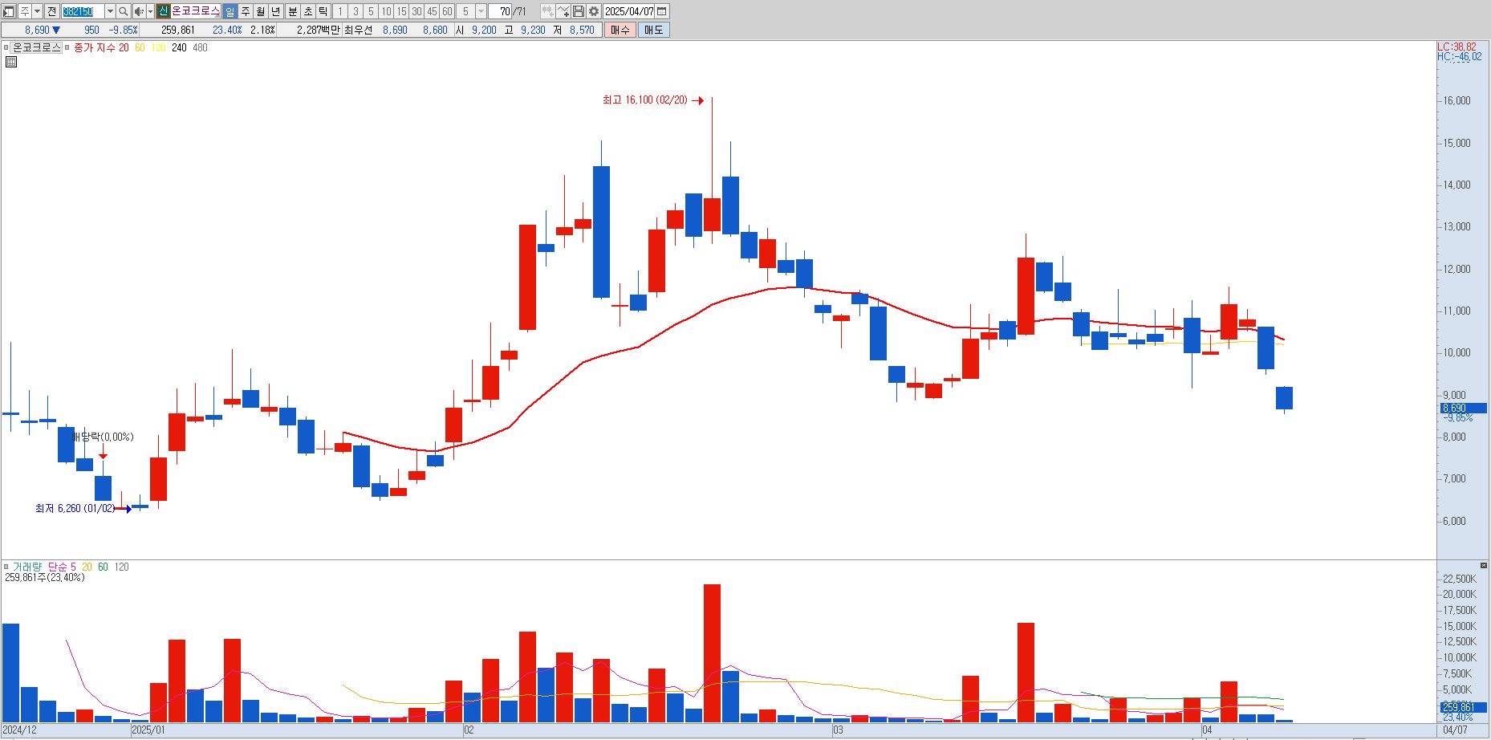Click the 매수 buy button
The height and width of the screenshot is (740, 1491).
620,30
